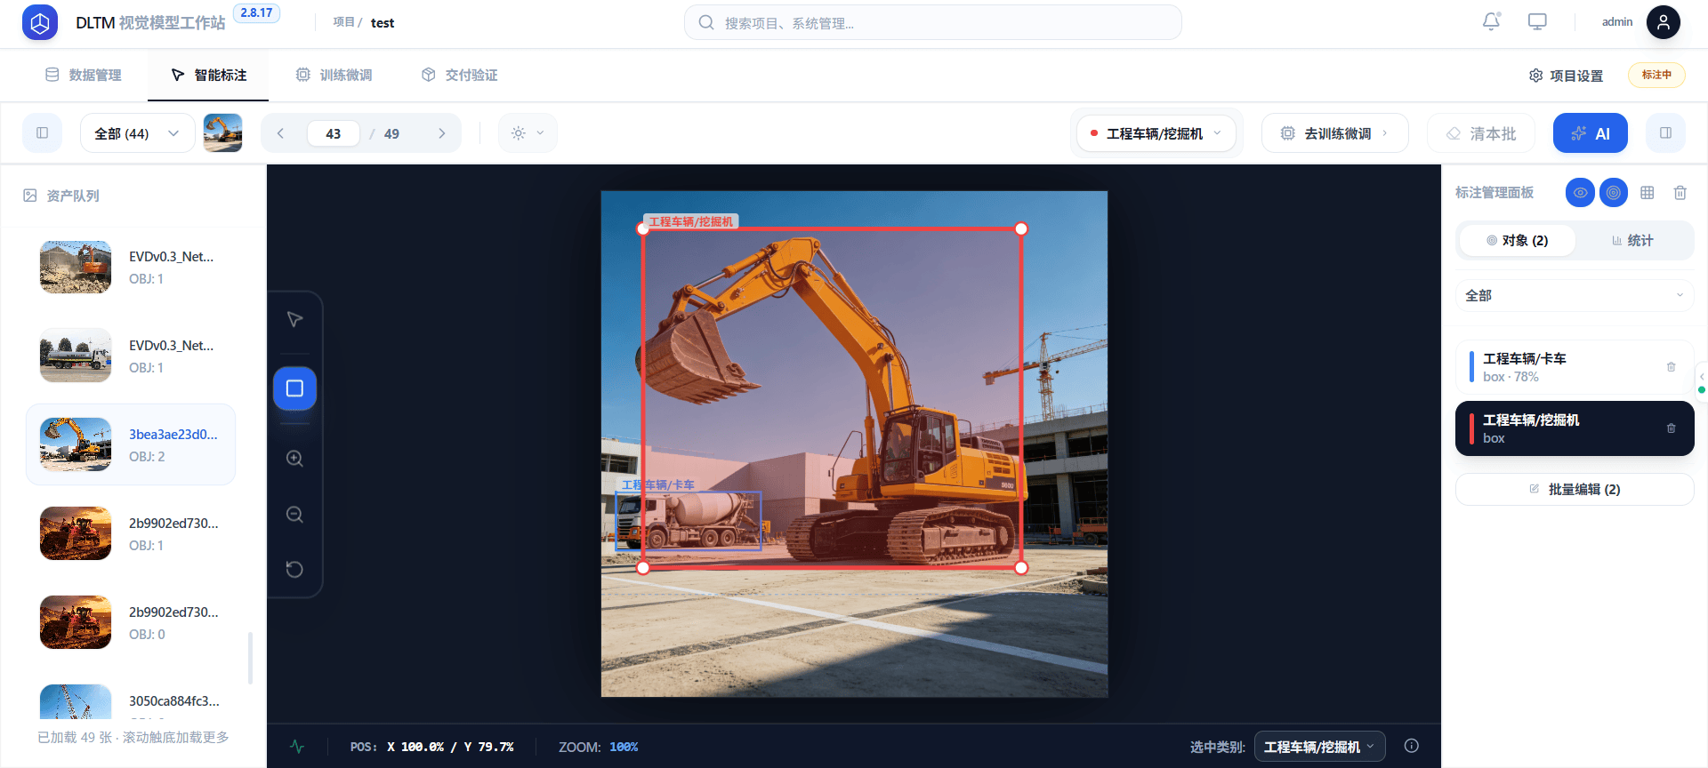Delete all annotations trash icon
This screenshot has height=768, width=1708.
click(1680, 192)
